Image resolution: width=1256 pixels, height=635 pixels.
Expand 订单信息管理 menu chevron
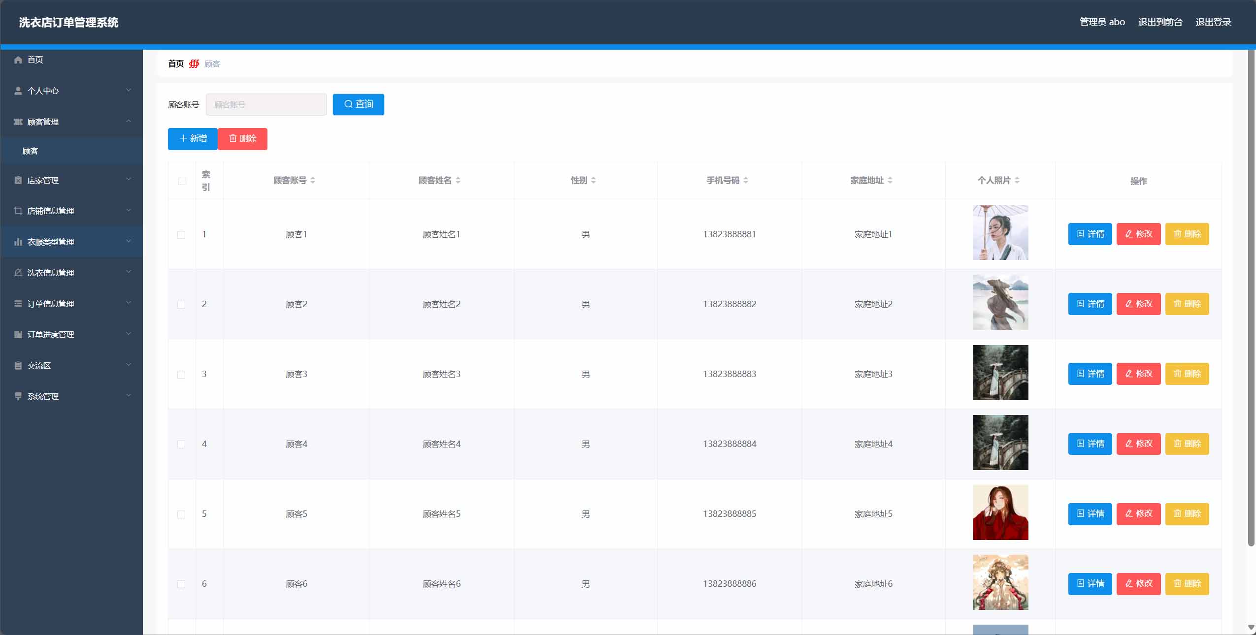click(129, 303)
